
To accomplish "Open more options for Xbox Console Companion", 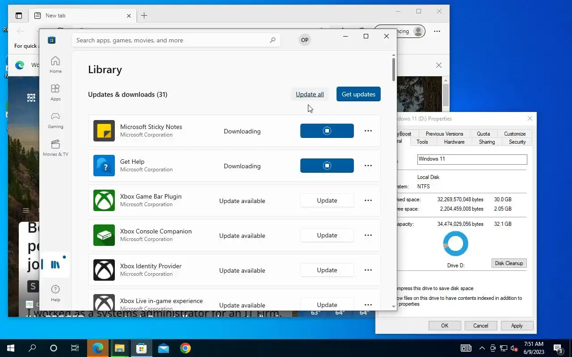I will tap(368, 235).
